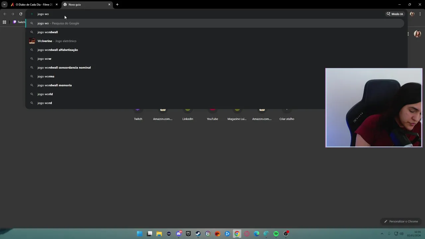Close the Nova guia tab

[109, 5]
